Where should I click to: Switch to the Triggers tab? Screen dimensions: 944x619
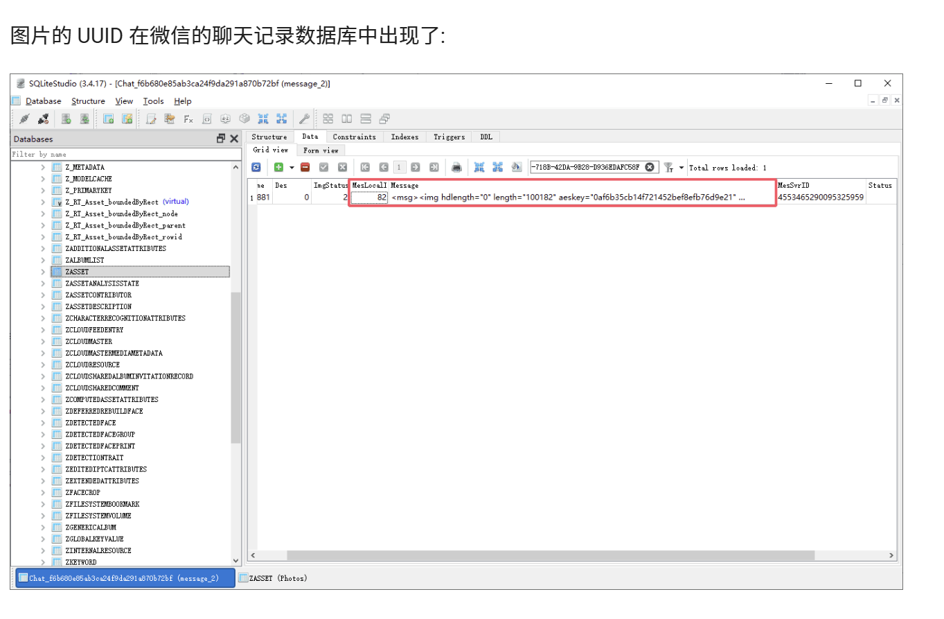click(449, 137)
